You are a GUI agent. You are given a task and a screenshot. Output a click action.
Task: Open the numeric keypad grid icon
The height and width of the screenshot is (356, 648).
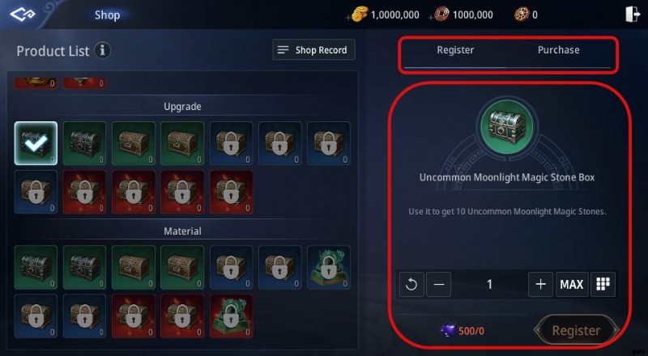pyautogui.click(x=603, y=284)
